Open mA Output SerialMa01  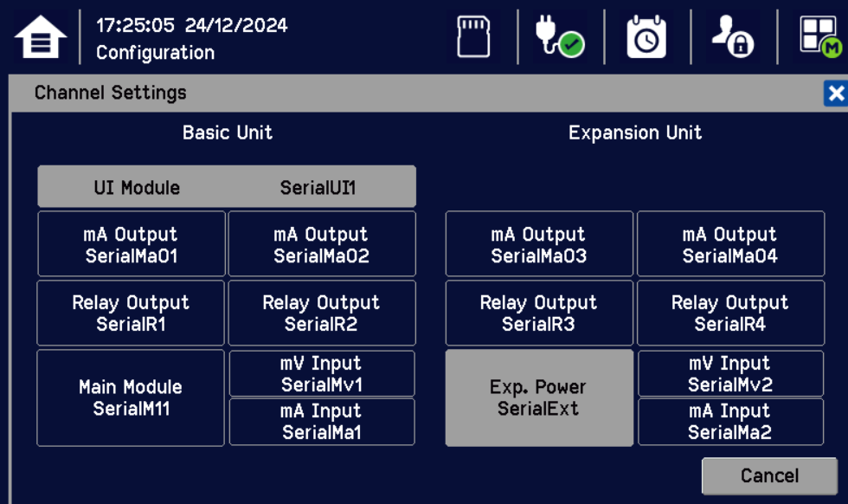click(x=132, y=244)
